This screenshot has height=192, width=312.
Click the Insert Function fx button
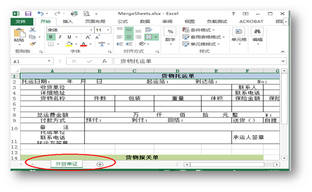click(105, 61)
